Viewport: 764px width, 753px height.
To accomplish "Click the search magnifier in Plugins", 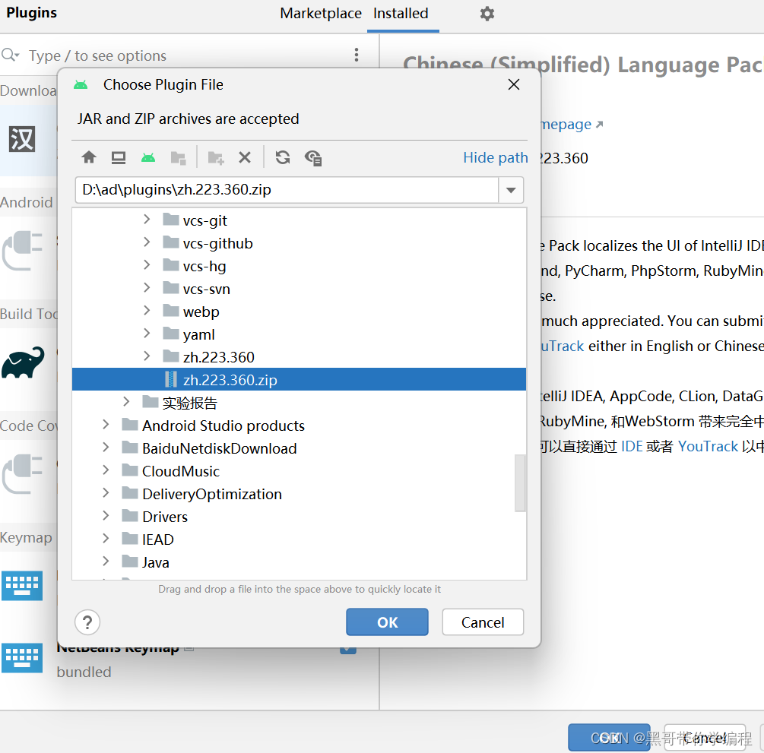I will click(x=10, y=55).
